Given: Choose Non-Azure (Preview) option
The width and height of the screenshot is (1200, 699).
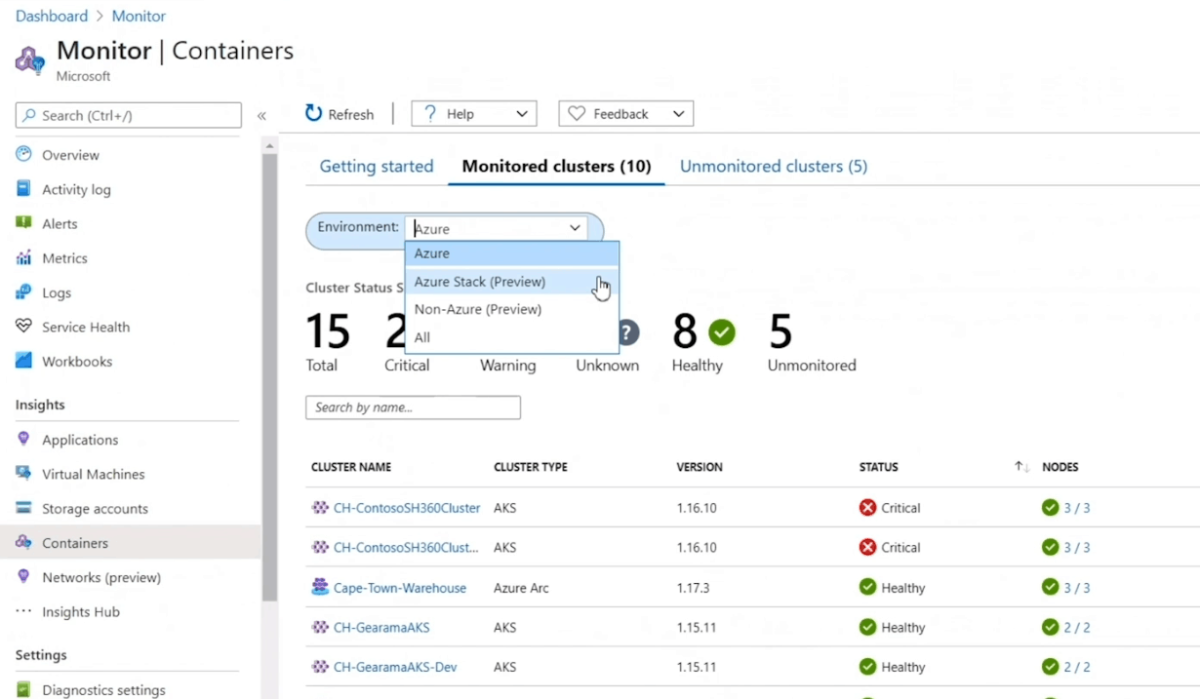Looking at the screenshot, I should [512, 309].
